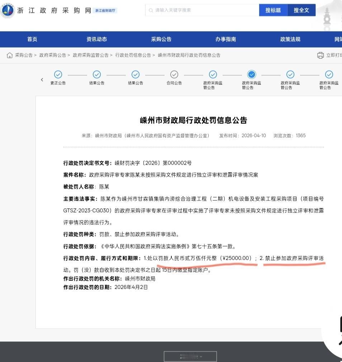Open 政策法规 in navigation bar
The width and height of the screenshot is (342, 362).
[290, 39]
